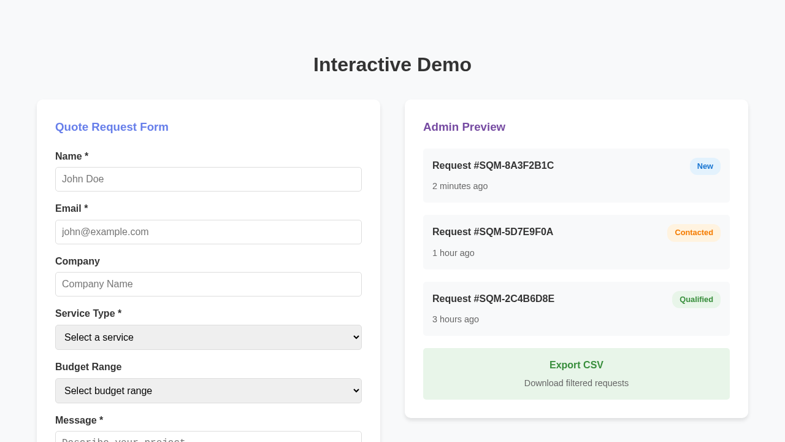Open the Service Type dropdown
The height and width of the screenshot is (442, 785).
pos(209,338)
